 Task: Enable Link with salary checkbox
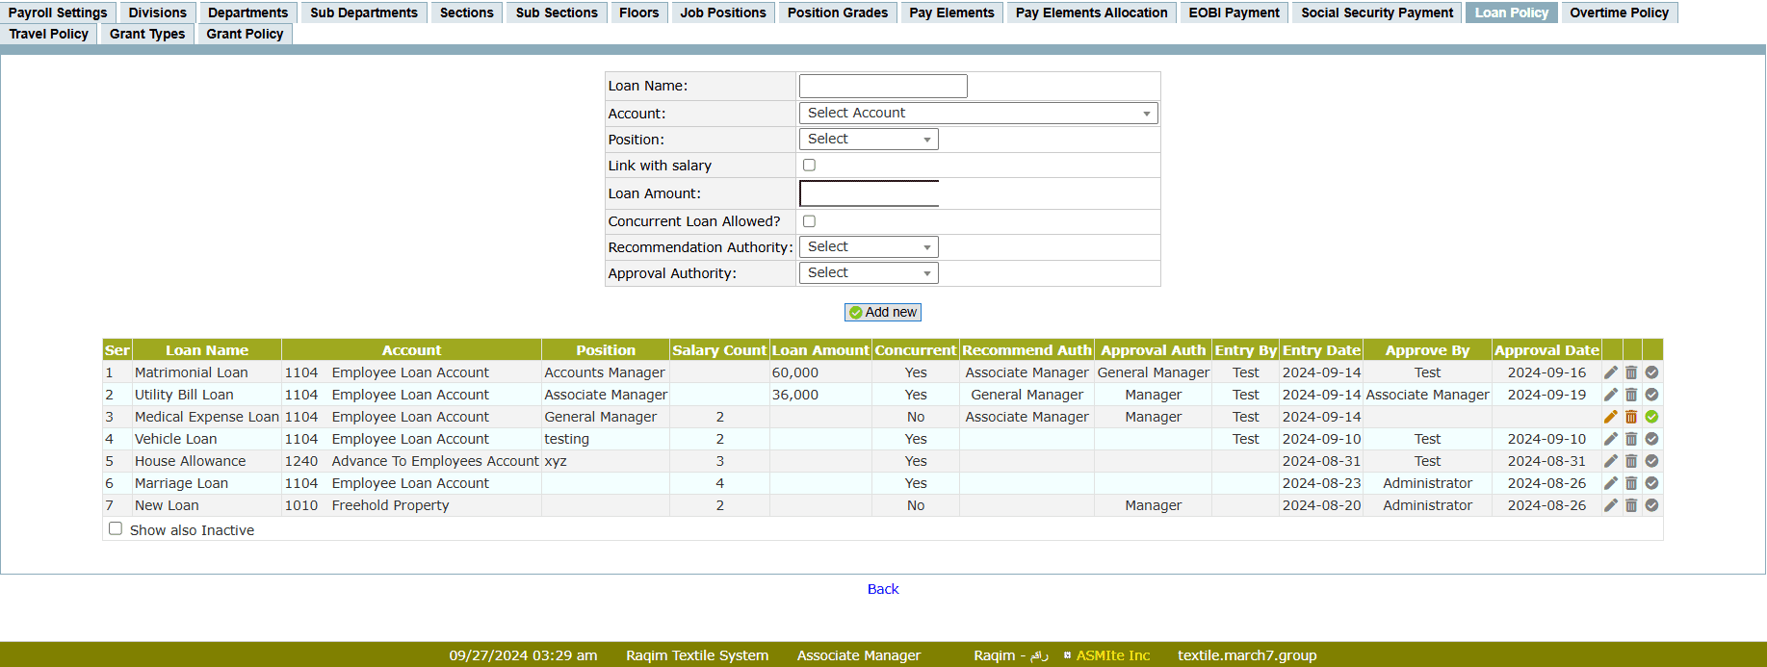[x=809, y=166]
